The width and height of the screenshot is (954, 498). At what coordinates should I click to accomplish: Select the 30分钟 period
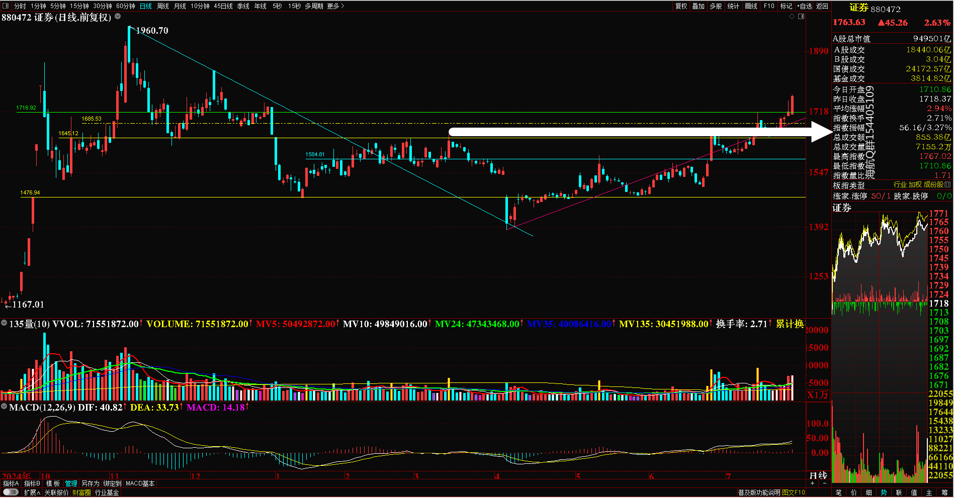coord(103,6)
